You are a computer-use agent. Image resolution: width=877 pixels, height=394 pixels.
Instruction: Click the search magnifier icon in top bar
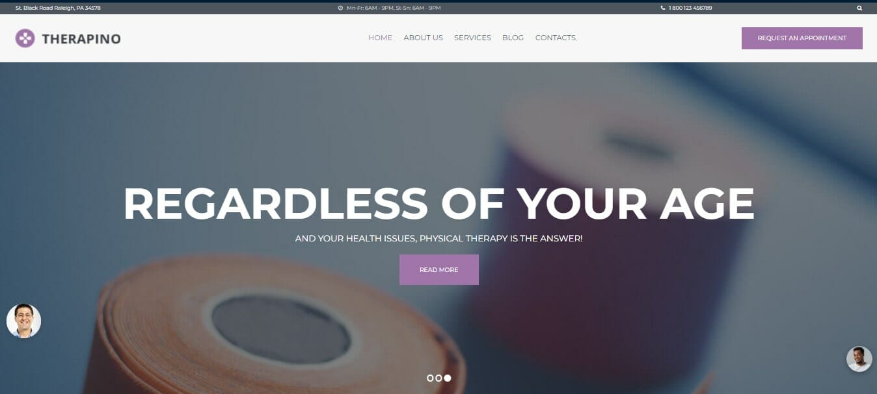pos(859,8)
